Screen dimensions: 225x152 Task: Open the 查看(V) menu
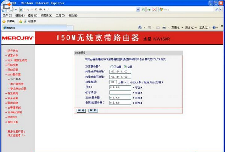(32, 15)
